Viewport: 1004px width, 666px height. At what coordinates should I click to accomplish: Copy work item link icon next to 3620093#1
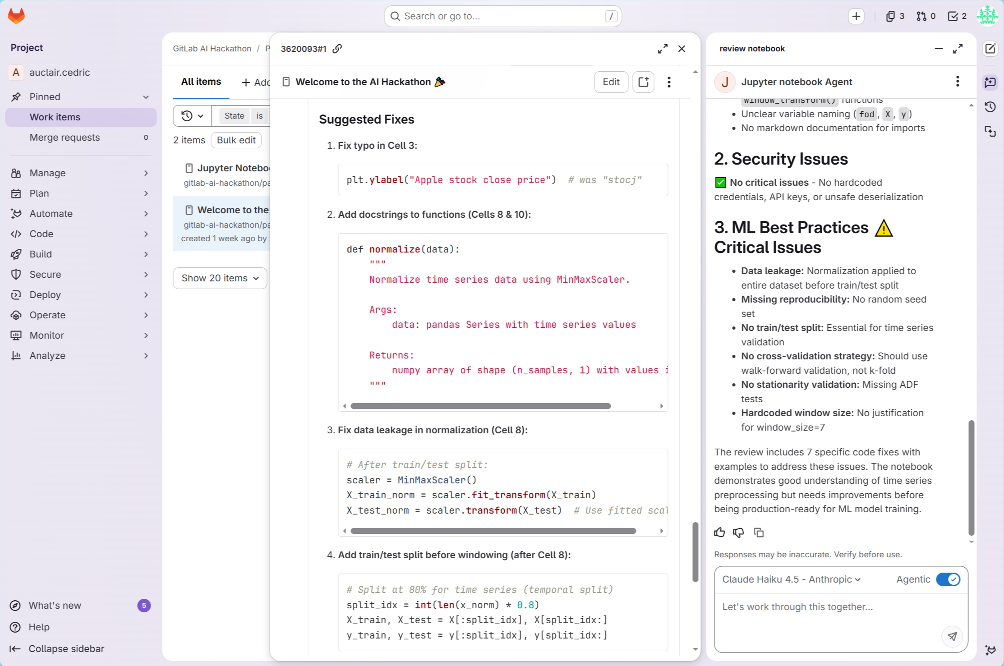pyautogui.click(x=337, y=49)
